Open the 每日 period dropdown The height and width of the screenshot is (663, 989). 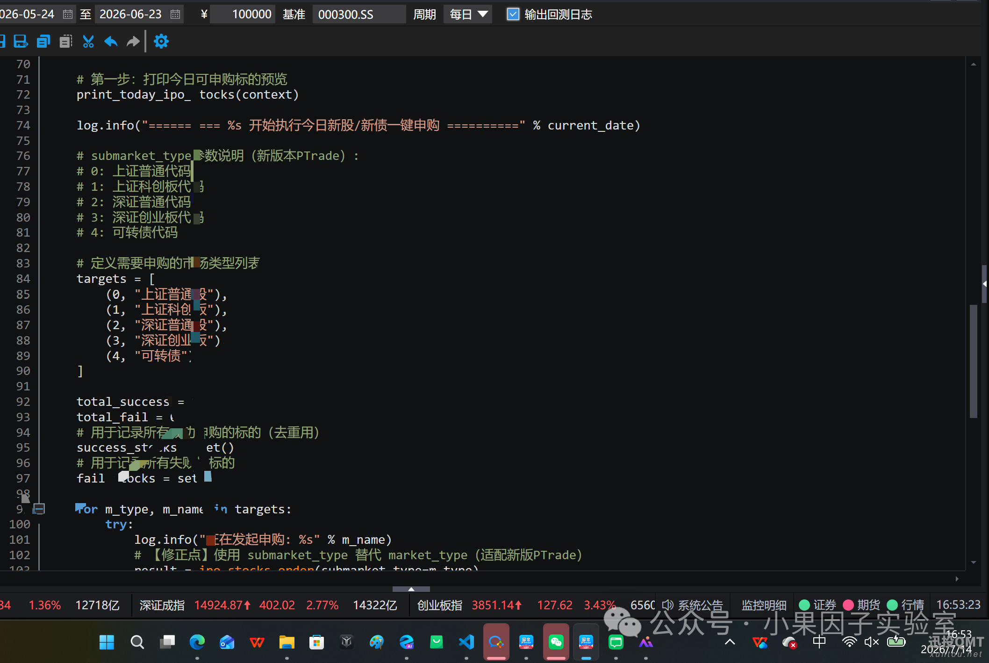coord(468,14)
